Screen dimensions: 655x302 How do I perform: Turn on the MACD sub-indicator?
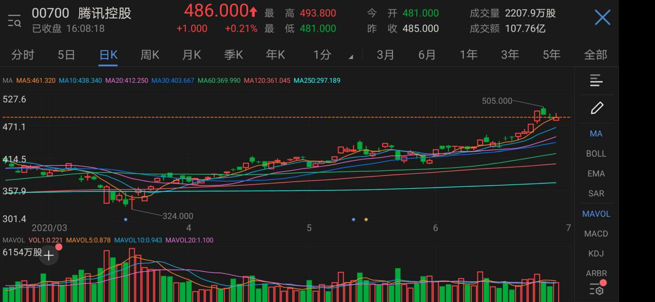pyautogui.click(x=596, y=234)
